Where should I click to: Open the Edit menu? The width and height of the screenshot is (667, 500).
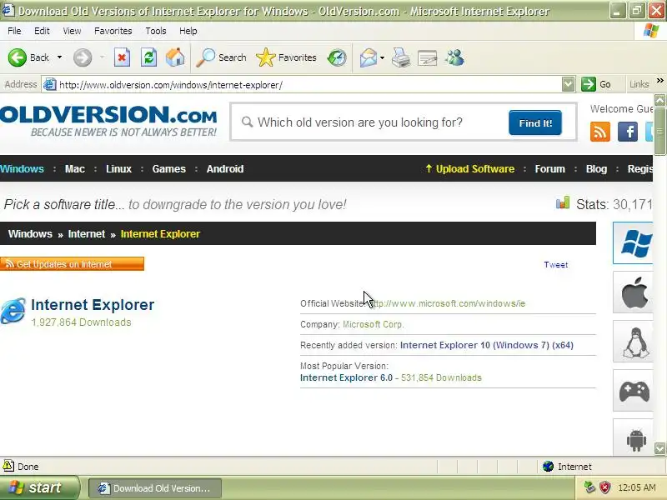(x=42, y=31)
